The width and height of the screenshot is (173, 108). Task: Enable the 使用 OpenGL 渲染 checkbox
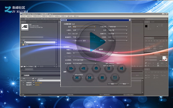click(x=73, y=41)
